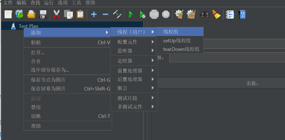Click the Toggle enable/disable icon
Viewport: 285px width, 140px height.
coord(117,14)
